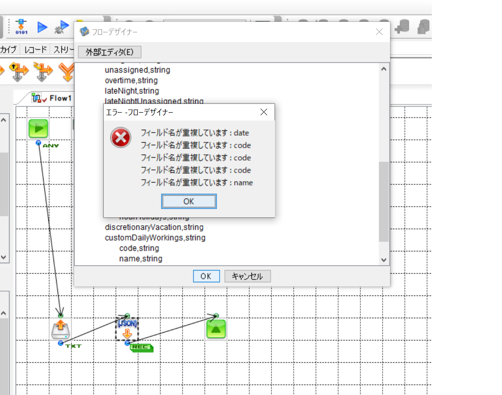The image size is (502, 395).
Task: Click scroll-up arrow of field list scrollbar
Action: (383, 69)
